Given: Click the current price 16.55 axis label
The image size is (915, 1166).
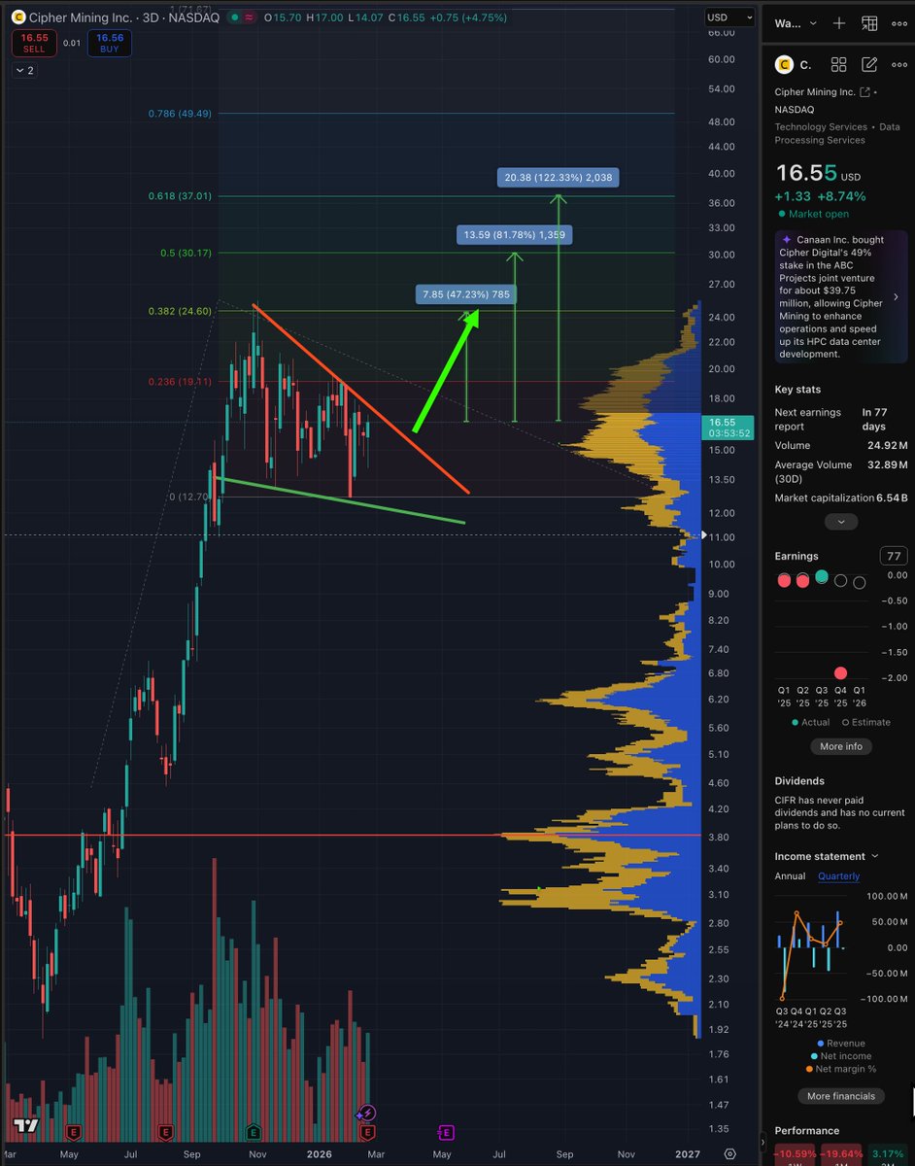Looking at the screenshot, I should (x=728, y=428).
